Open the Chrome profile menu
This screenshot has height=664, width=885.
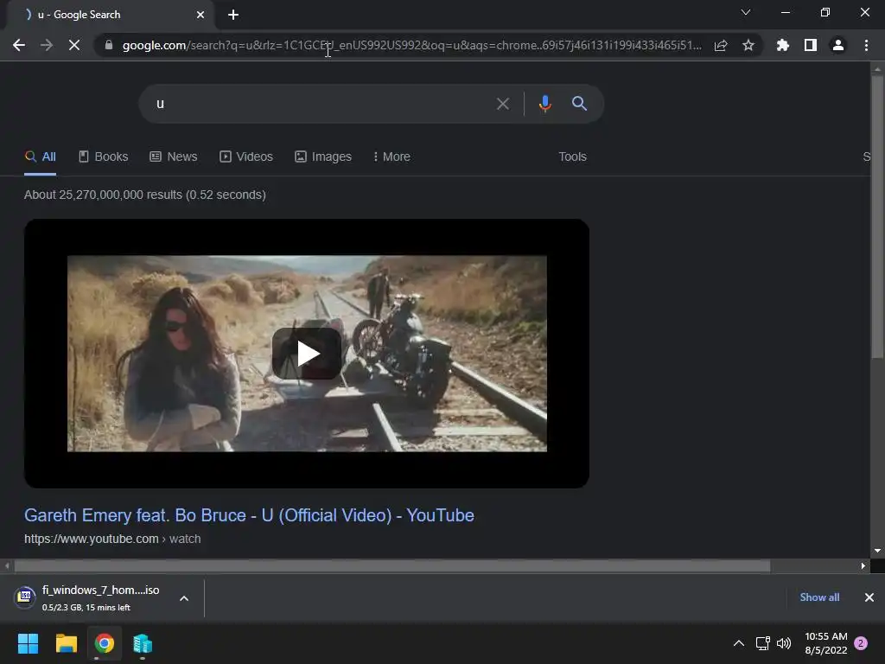(x=838, y=45)
